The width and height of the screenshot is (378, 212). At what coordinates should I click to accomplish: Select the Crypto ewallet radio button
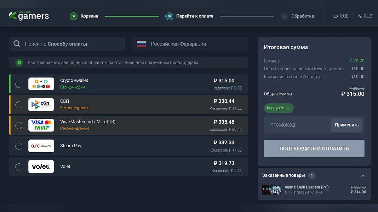click(19, 84)
